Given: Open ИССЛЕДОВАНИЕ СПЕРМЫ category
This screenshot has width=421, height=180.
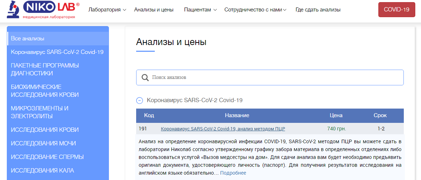Looking at the screenshot, I should coord(47,157).
